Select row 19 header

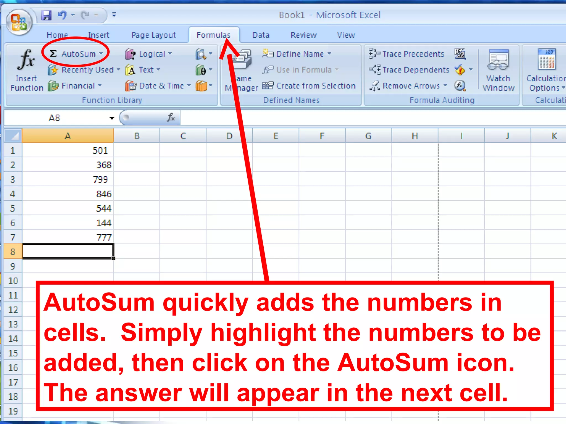[x=13, y=411]
